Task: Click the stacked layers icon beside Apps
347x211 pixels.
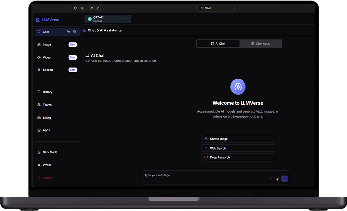Action: tap(39, 130)
